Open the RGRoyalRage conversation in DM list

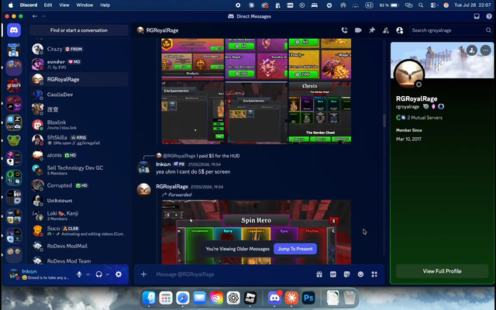tap(79, 79)
